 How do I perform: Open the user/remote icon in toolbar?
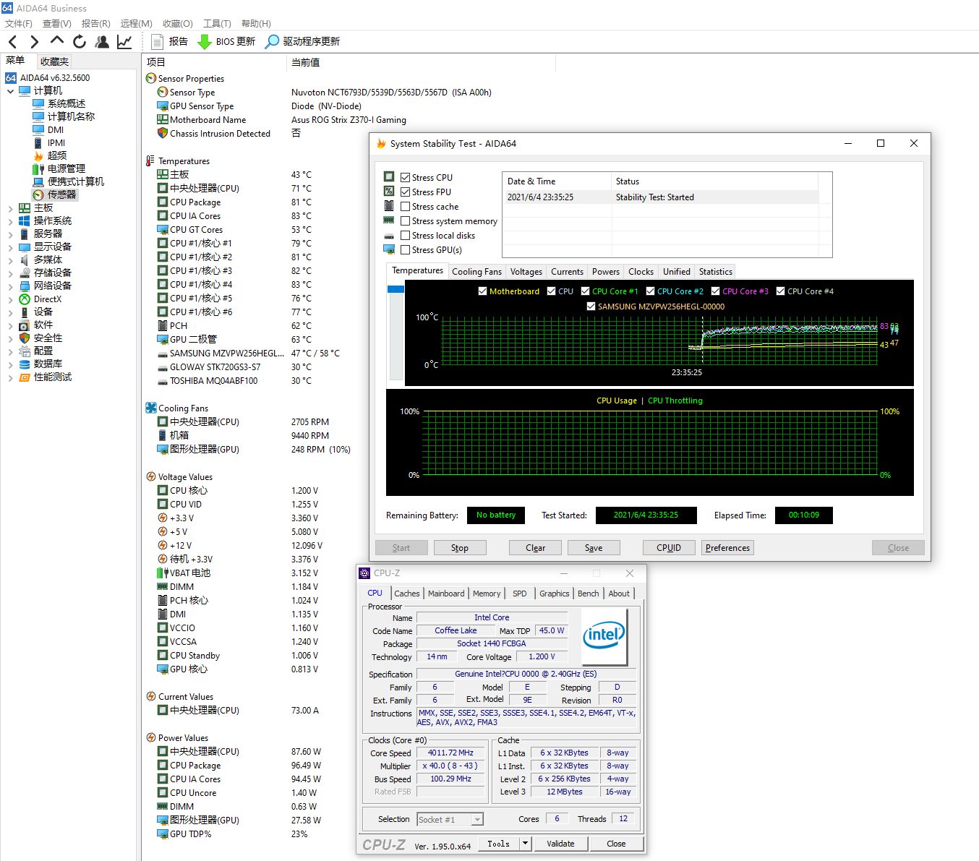tap(102, 42)
